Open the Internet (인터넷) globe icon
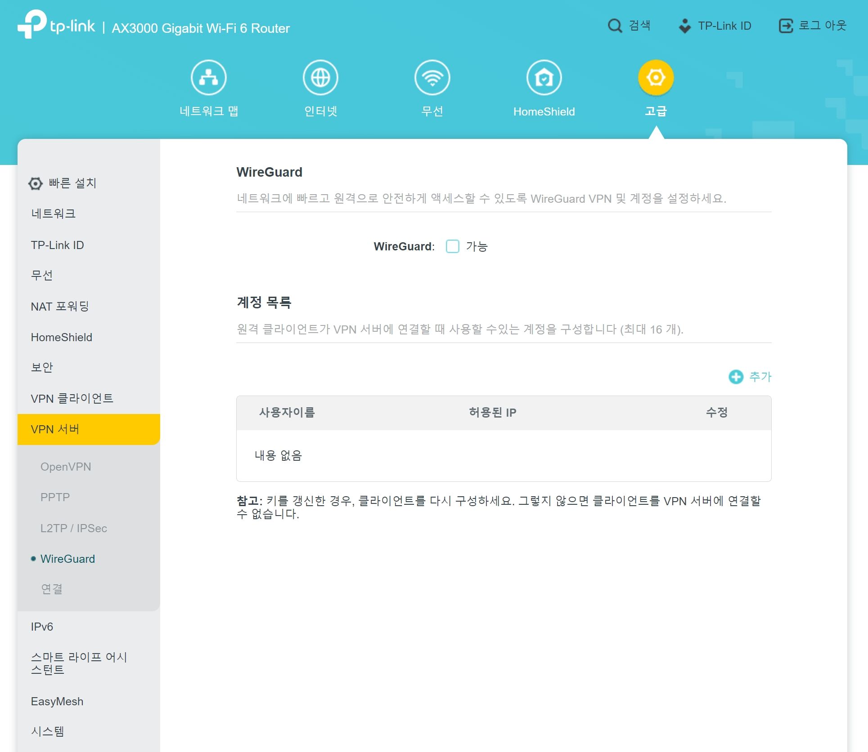The height and width of the screenshot is (752, 868). click(320, 77)
